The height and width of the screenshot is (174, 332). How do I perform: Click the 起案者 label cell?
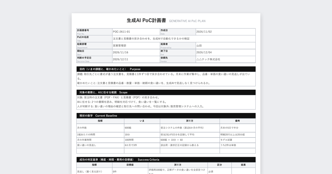pos(178,46)
